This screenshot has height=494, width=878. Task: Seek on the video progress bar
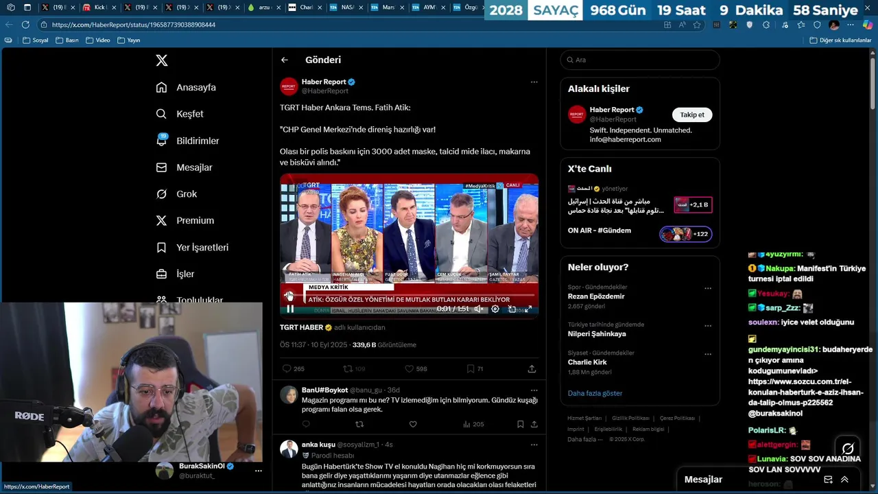[409, 296]
